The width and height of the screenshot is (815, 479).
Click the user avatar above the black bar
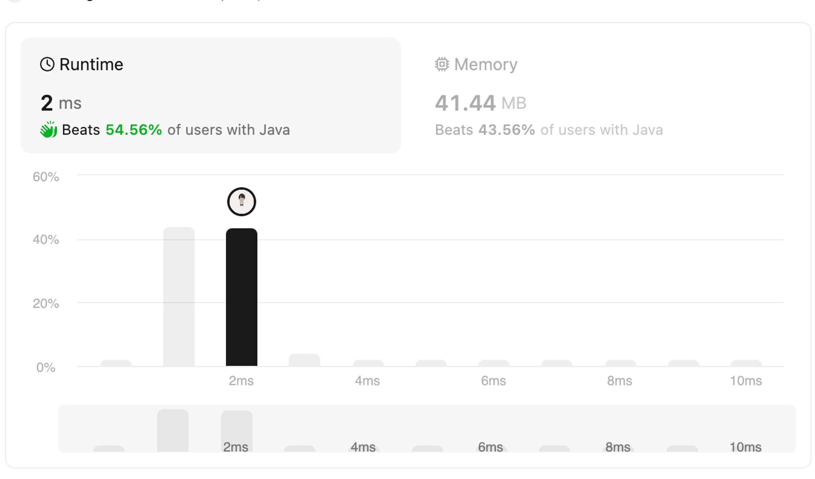242,202
